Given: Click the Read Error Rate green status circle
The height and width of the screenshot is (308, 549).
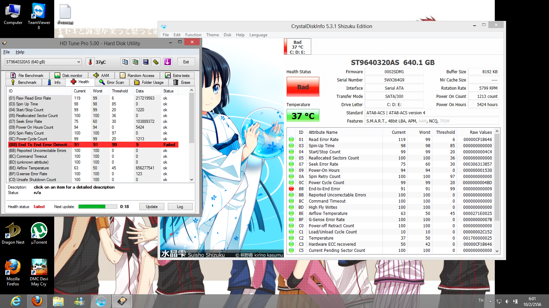Looking at the screenshot, I should [291, 140].
